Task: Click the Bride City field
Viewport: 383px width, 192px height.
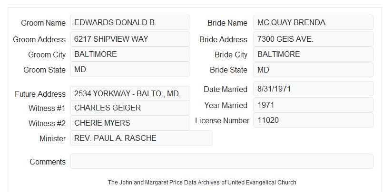Action: click(x=313, y=54)
